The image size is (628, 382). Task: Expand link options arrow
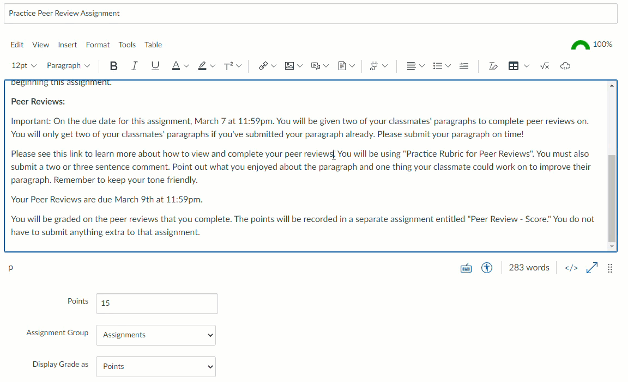tap(274, 66)
